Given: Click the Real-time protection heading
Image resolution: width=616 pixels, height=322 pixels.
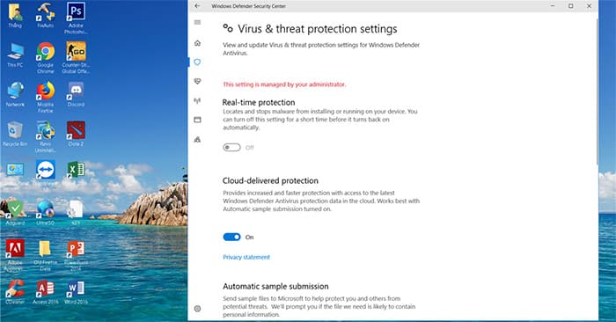Looking at the screenshot, I should point(259,102).
